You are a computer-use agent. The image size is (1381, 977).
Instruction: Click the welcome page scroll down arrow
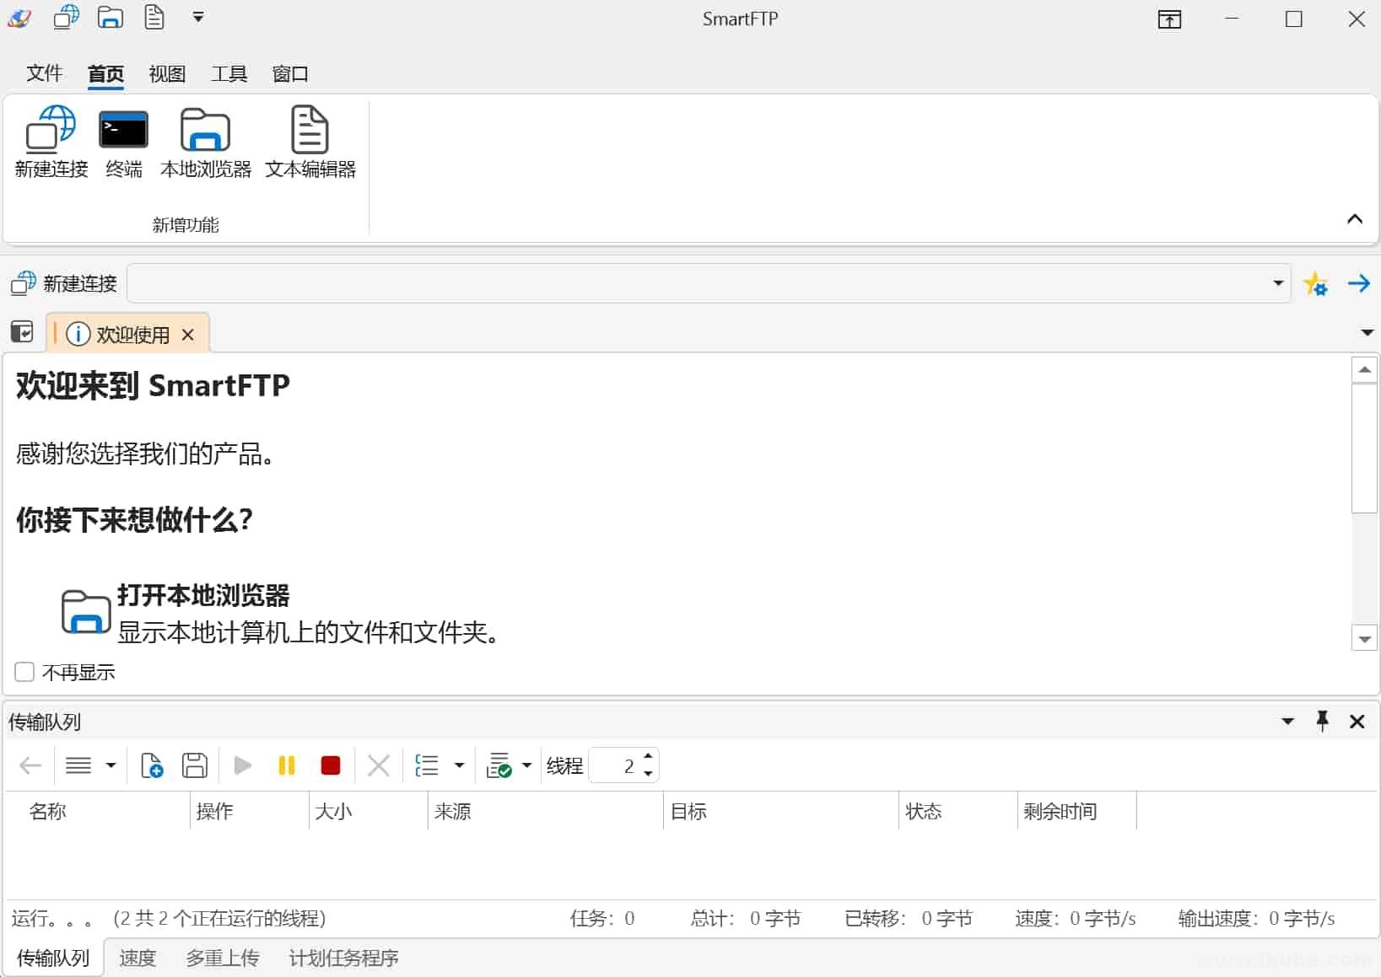(x=1364, y=639)
